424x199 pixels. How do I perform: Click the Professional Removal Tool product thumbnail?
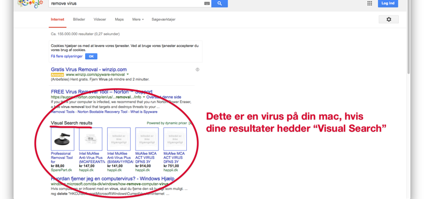[x=63, y=139]
